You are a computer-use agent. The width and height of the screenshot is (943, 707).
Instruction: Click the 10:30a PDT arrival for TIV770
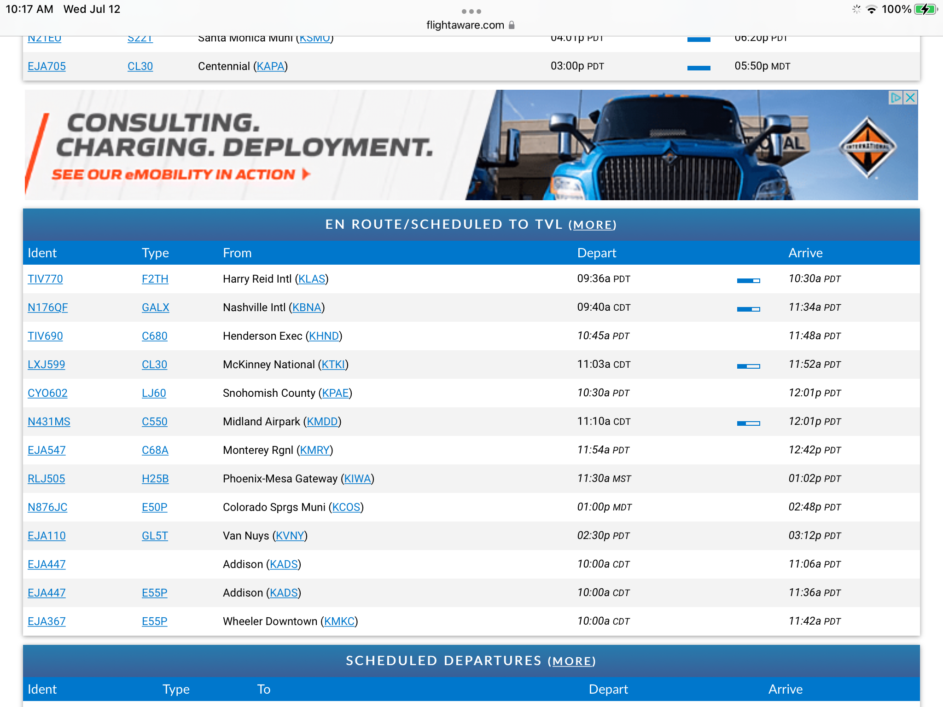pos(815,279)
